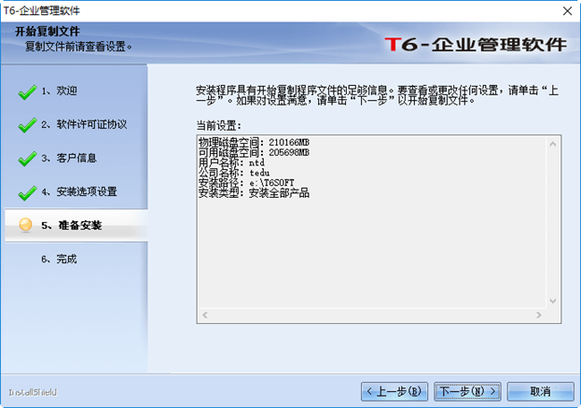Image resolution: width=581 pixels, height=408 pixels.
Task: Click the 当前设置: label
Action: pos(218,126)
